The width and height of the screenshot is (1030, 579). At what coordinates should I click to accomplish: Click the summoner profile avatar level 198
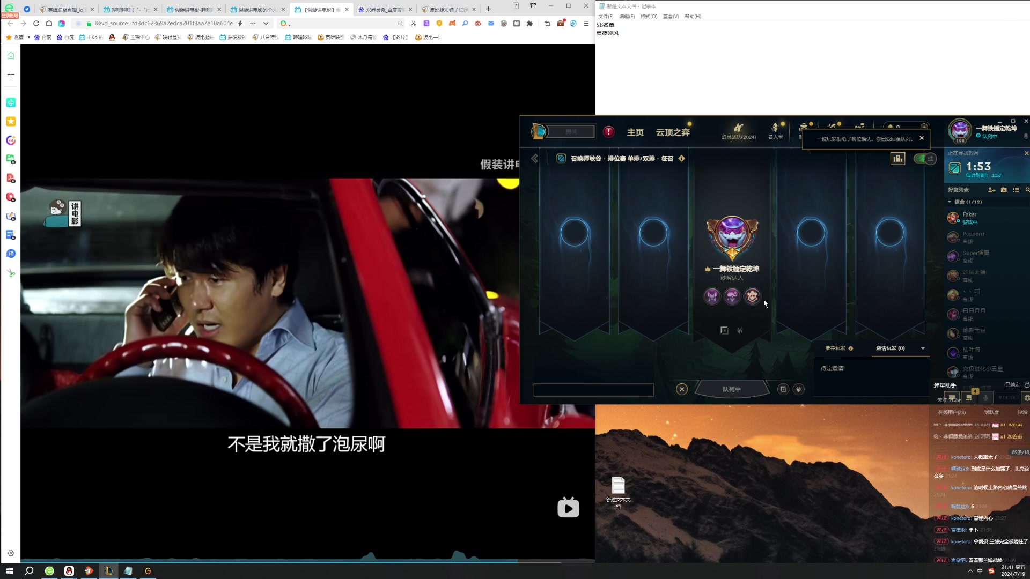(960, 131)
